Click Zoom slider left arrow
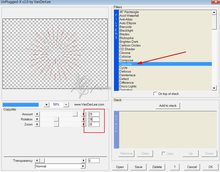The height and width of the screenshot is (172, 220). pos(37,124)
